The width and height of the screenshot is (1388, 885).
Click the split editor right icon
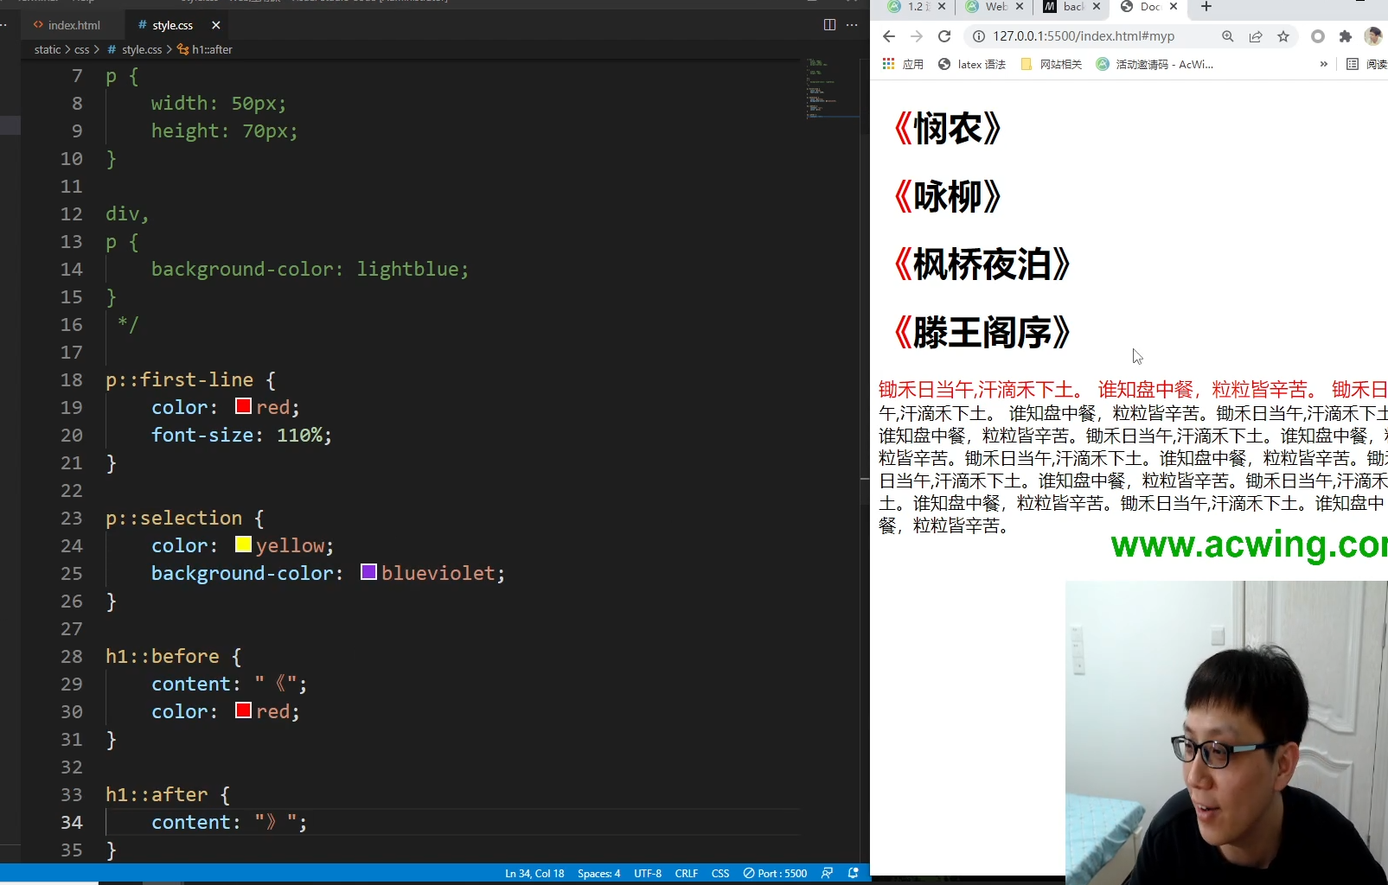829,24
